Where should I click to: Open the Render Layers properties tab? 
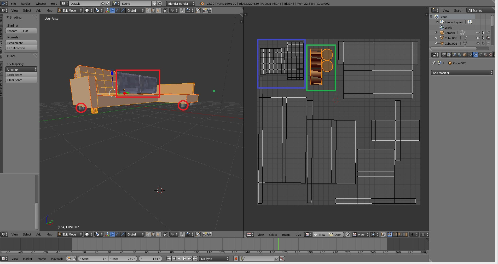(x=449, y=55)
